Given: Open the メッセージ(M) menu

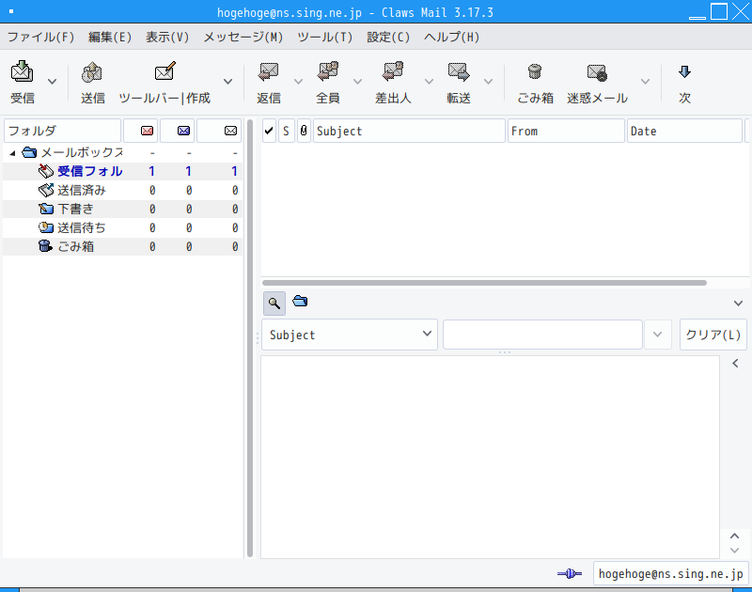Looking at the screenshot, I should pos(243,37).
